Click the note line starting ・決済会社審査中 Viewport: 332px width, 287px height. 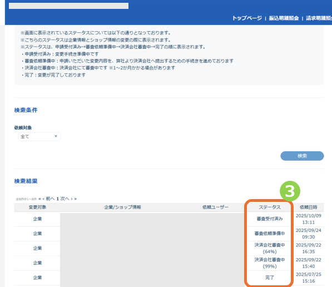(x=98, y=68)
